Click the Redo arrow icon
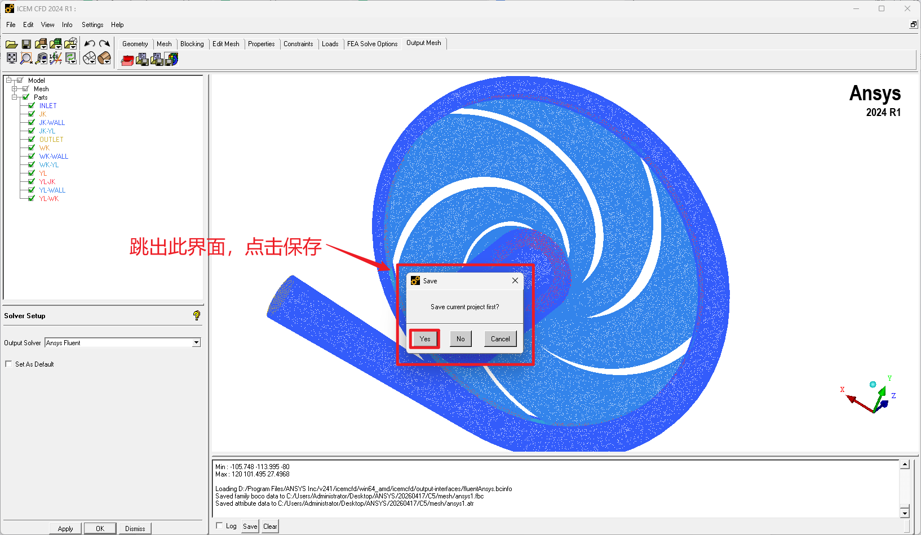Viewport: 921px width, 535px height. [x=104, y=44]
